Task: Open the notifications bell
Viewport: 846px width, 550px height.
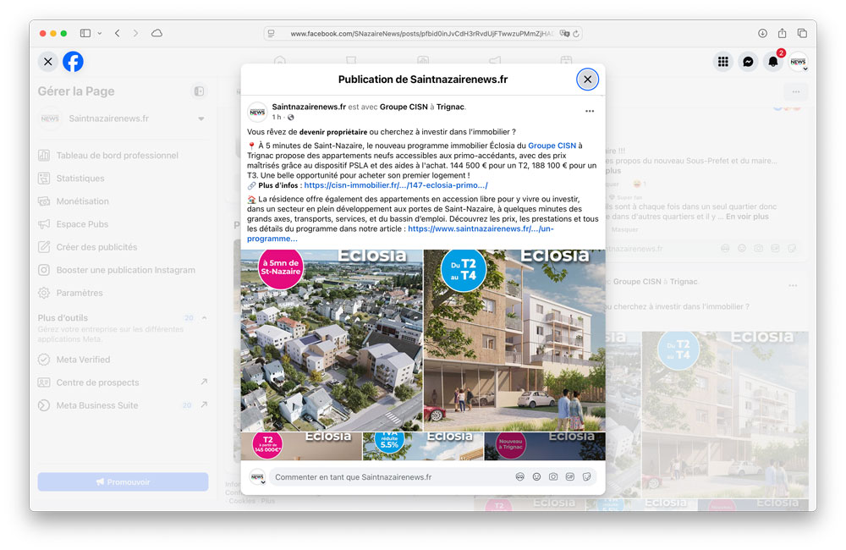Action: coord(772,62)
